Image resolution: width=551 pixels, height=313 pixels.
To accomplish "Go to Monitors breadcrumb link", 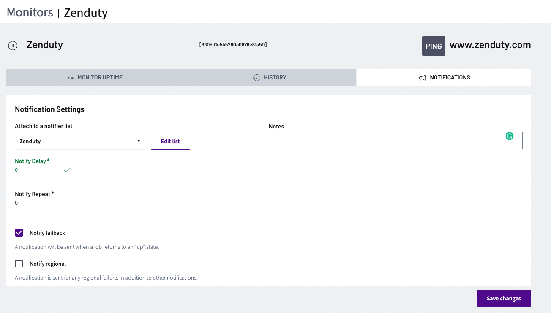I will point(30,12).
